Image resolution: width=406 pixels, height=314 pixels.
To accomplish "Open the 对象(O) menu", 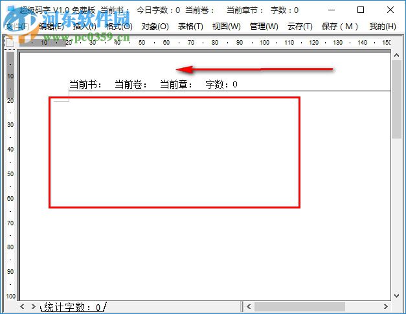I will (x=155, y=27).
